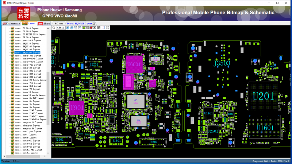Click the magnifier search icon in layout toolbar
292x164 pixels.
click(54, 28)
